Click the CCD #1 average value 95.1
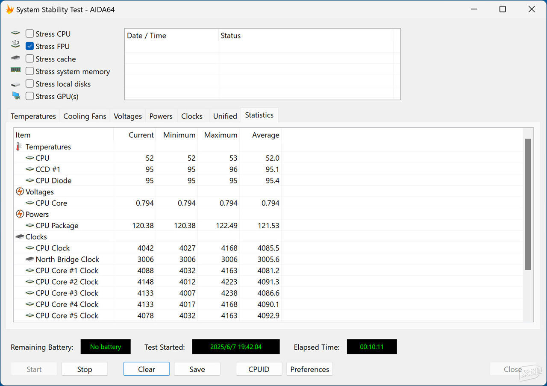547x386 pixels. click(x=272, y=169)
